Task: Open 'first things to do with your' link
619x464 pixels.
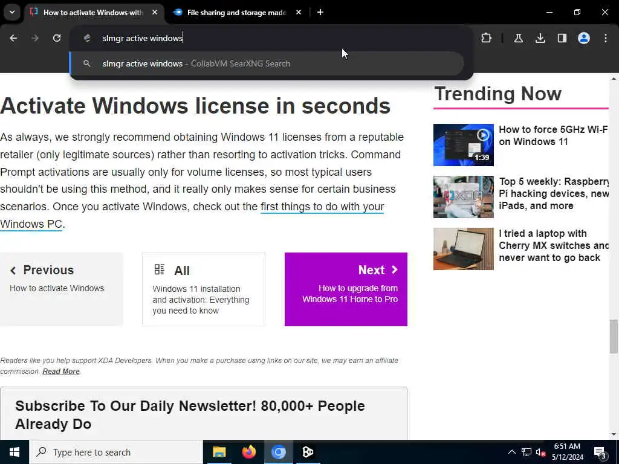Action: (x=322, y=207)
